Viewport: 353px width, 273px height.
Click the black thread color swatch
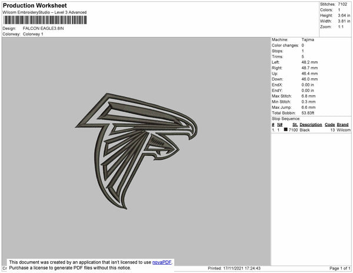click(286, 129)
